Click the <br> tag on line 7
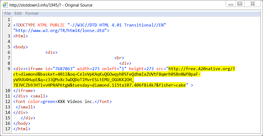Image resolution: width=263 pixels, height=136 pixels. (x=119, y=58)
